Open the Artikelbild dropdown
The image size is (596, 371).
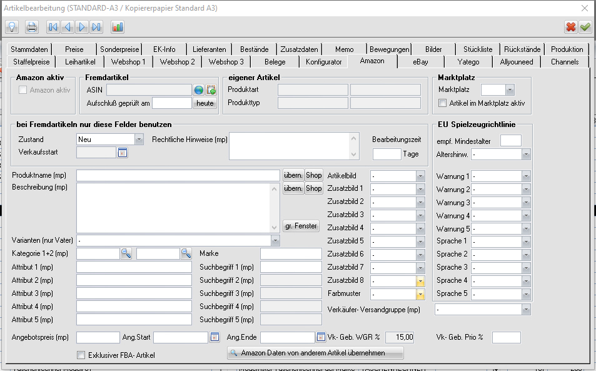tap(420, 176)
